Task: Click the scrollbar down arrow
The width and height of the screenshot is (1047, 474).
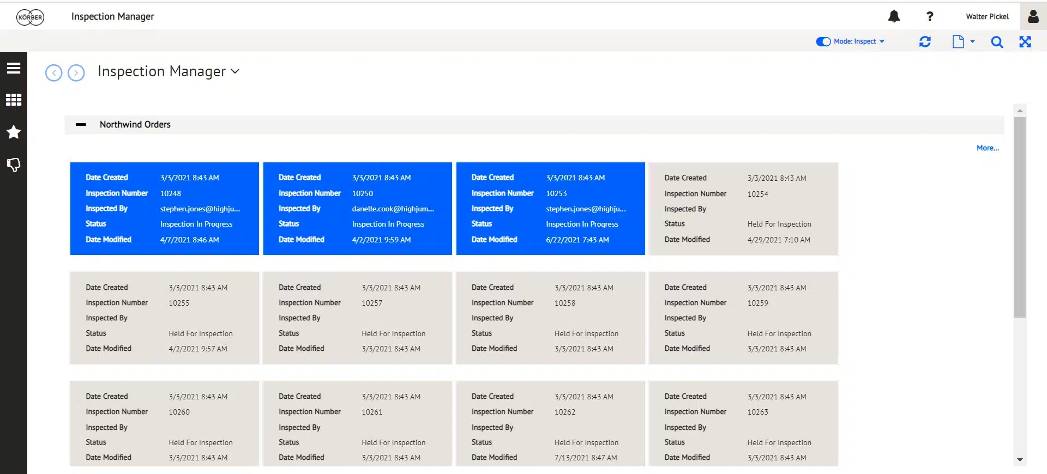Action: click(1020, 460)
